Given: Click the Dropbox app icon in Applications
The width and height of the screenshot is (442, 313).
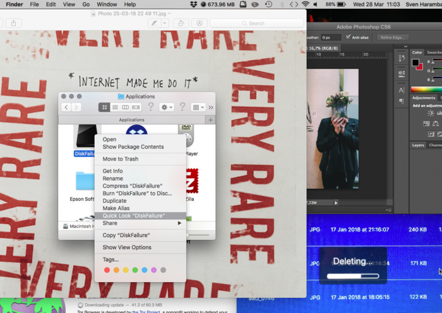Looking at the screenshot, I should (136, 130).
